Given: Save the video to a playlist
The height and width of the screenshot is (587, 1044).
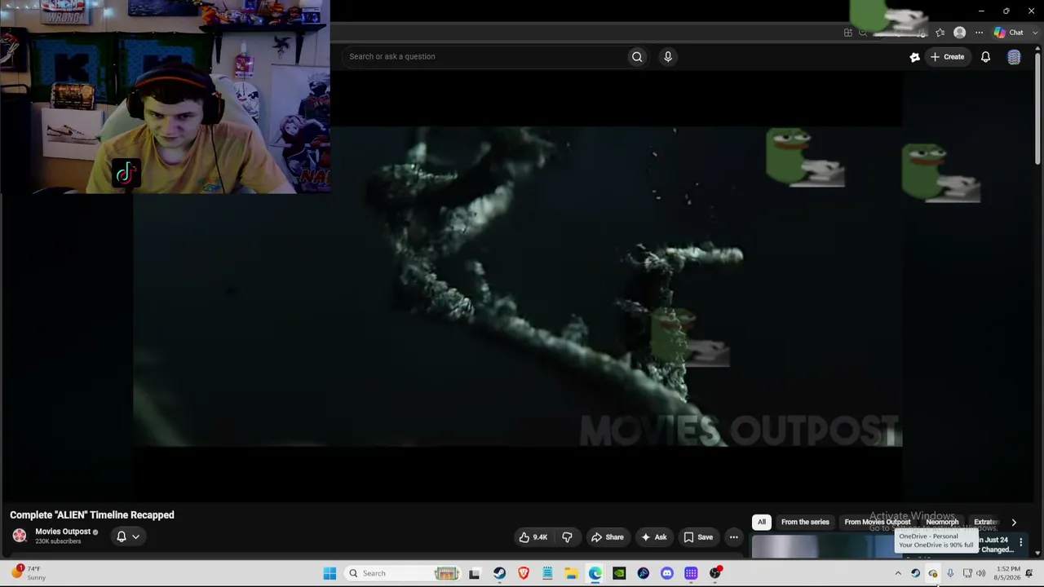Looking at the screenshot, I should click(698, 537).
